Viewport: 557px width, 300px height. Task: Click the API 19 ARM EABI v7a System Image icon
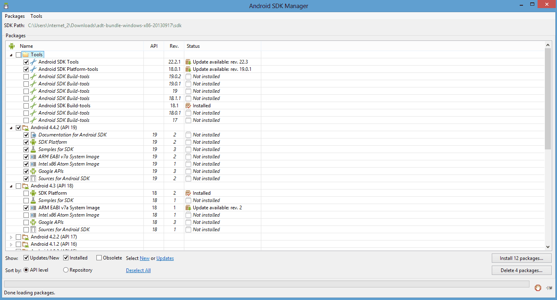pos(33,157)
